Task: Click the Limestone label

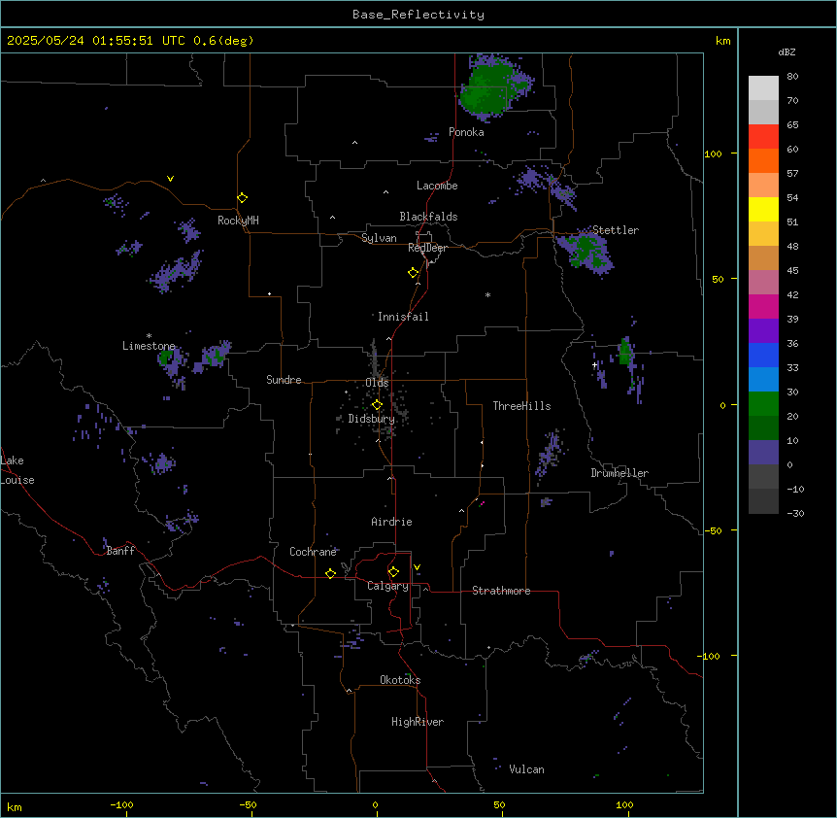Action: click(149, 346)
